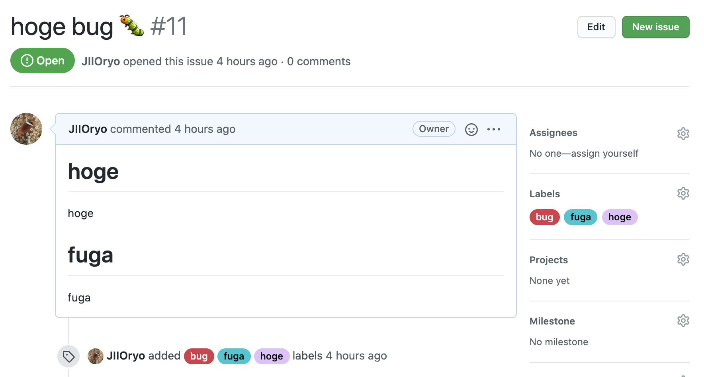Click the hoge label in timeline event
The height and width of the screenshot is (377, 704).
(272, 356)
